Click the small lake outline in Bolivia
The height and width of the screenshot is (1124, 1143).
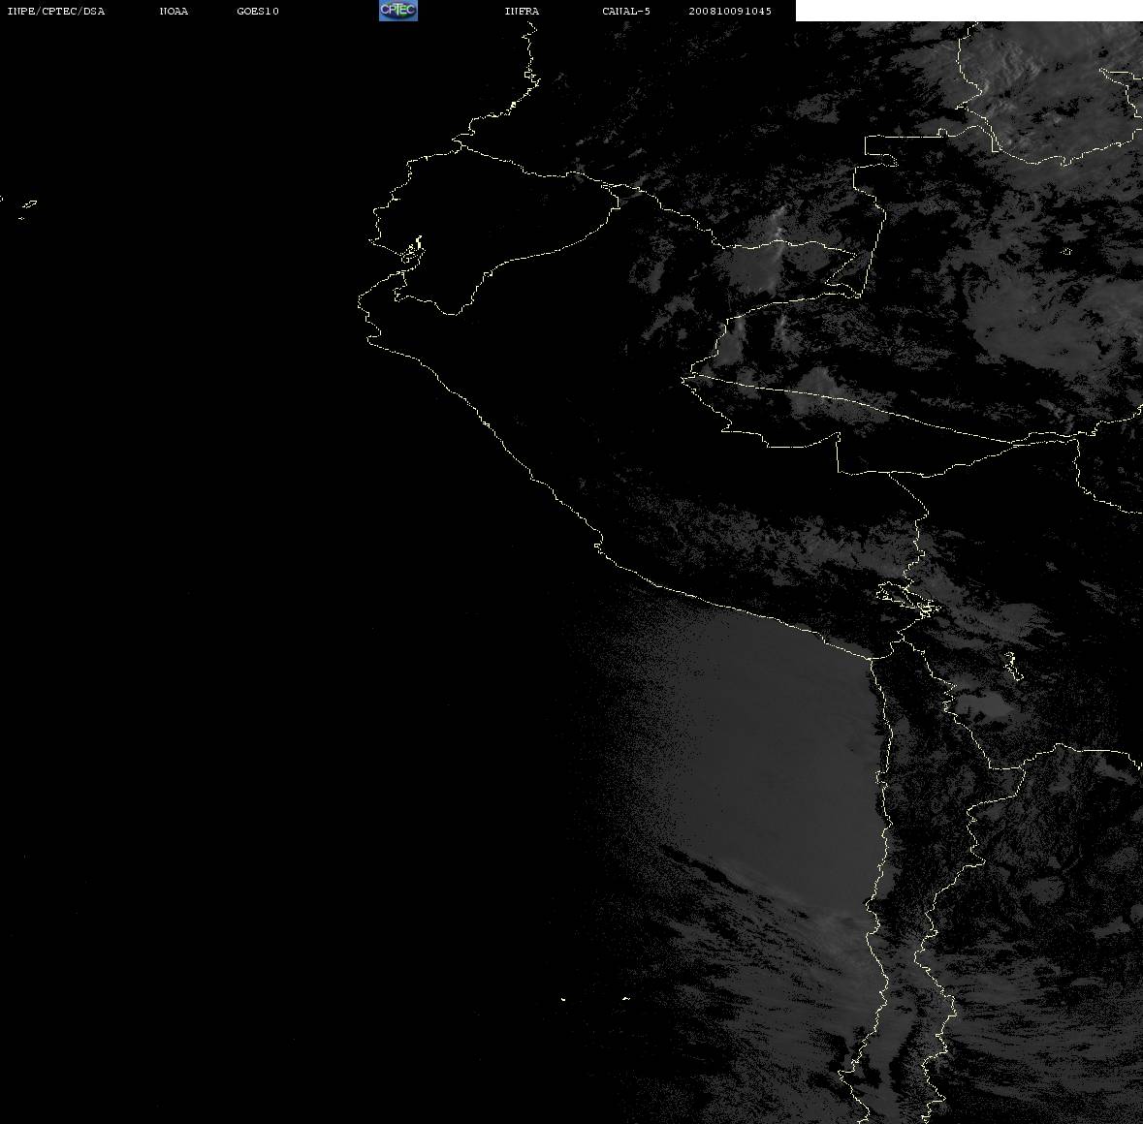pos(1013,666)
